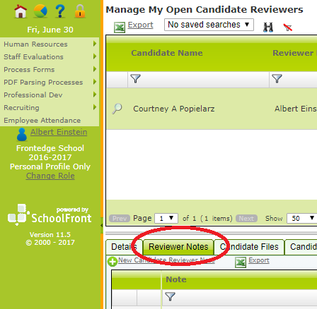Click the binoculars search icon
317x309 pixels.
[268, 28]
